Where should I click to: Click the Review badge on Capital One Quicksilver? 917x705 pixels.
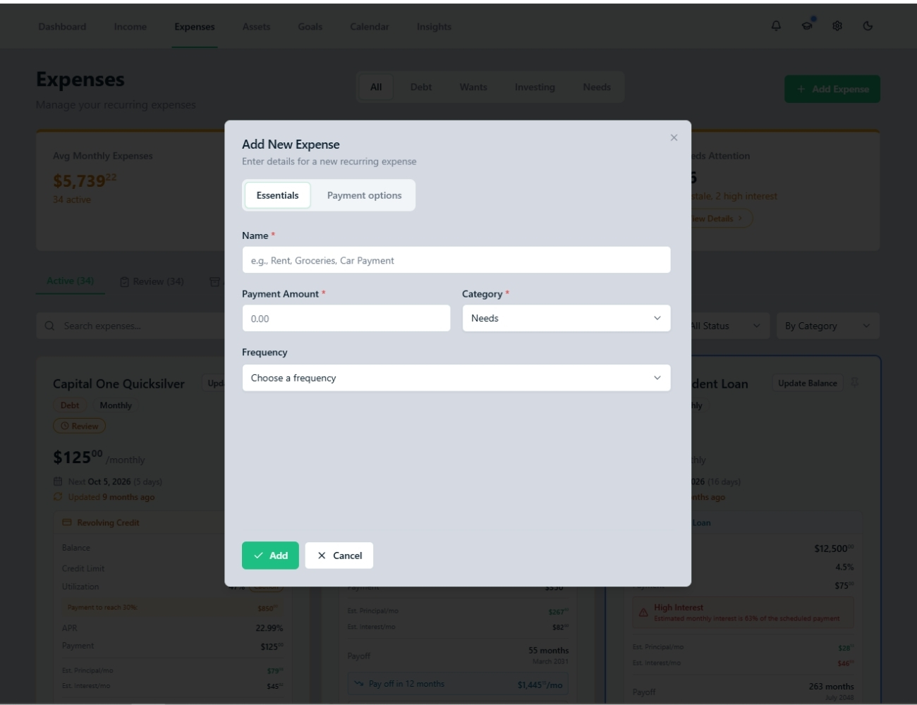click(80, 426)
